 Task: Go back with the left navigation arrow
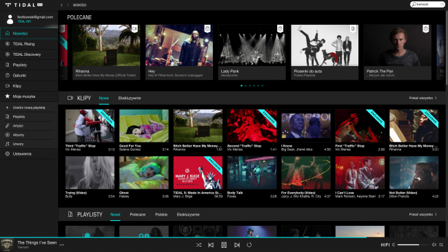(61, 5)
